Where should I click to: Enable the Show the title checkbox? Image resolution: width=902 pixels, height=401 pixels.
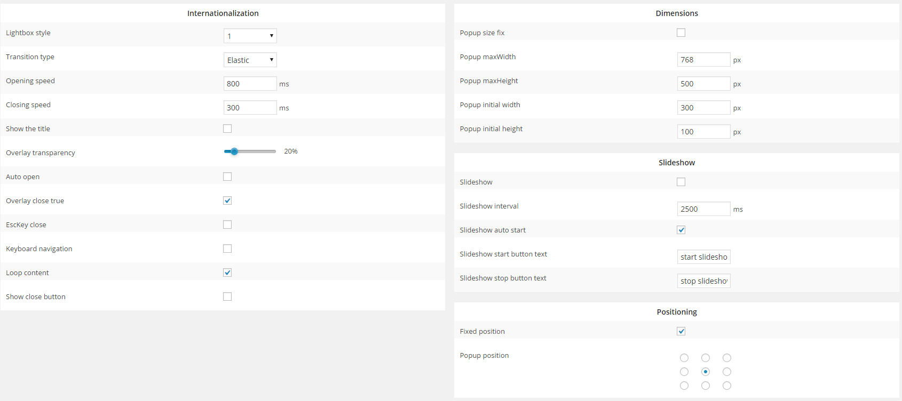pyautogui.click(x=227, y=129)
